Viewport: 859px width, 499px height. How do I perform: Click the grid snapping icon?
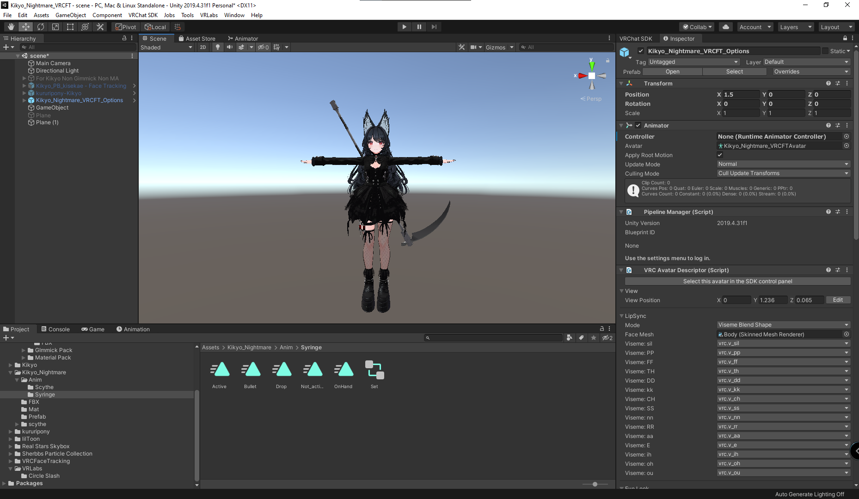(178, 27)
